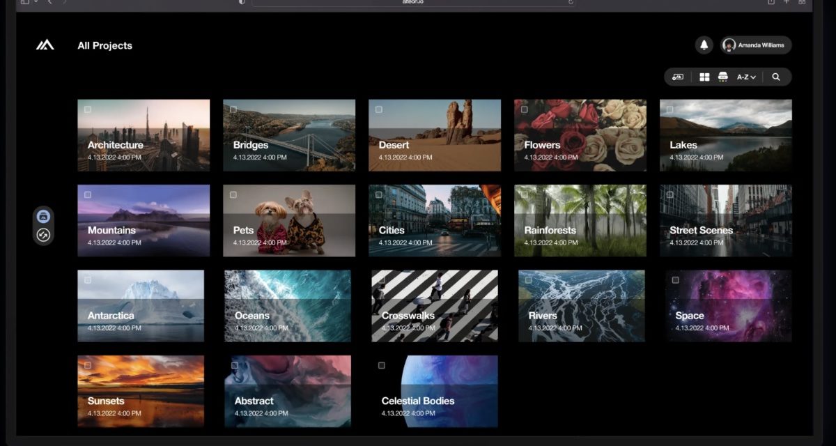Viewport: 836px width, 446px height.
Task: Click the browser sidebar dropdown arrow
Action: pyautogui.click(x=36, y=2)
